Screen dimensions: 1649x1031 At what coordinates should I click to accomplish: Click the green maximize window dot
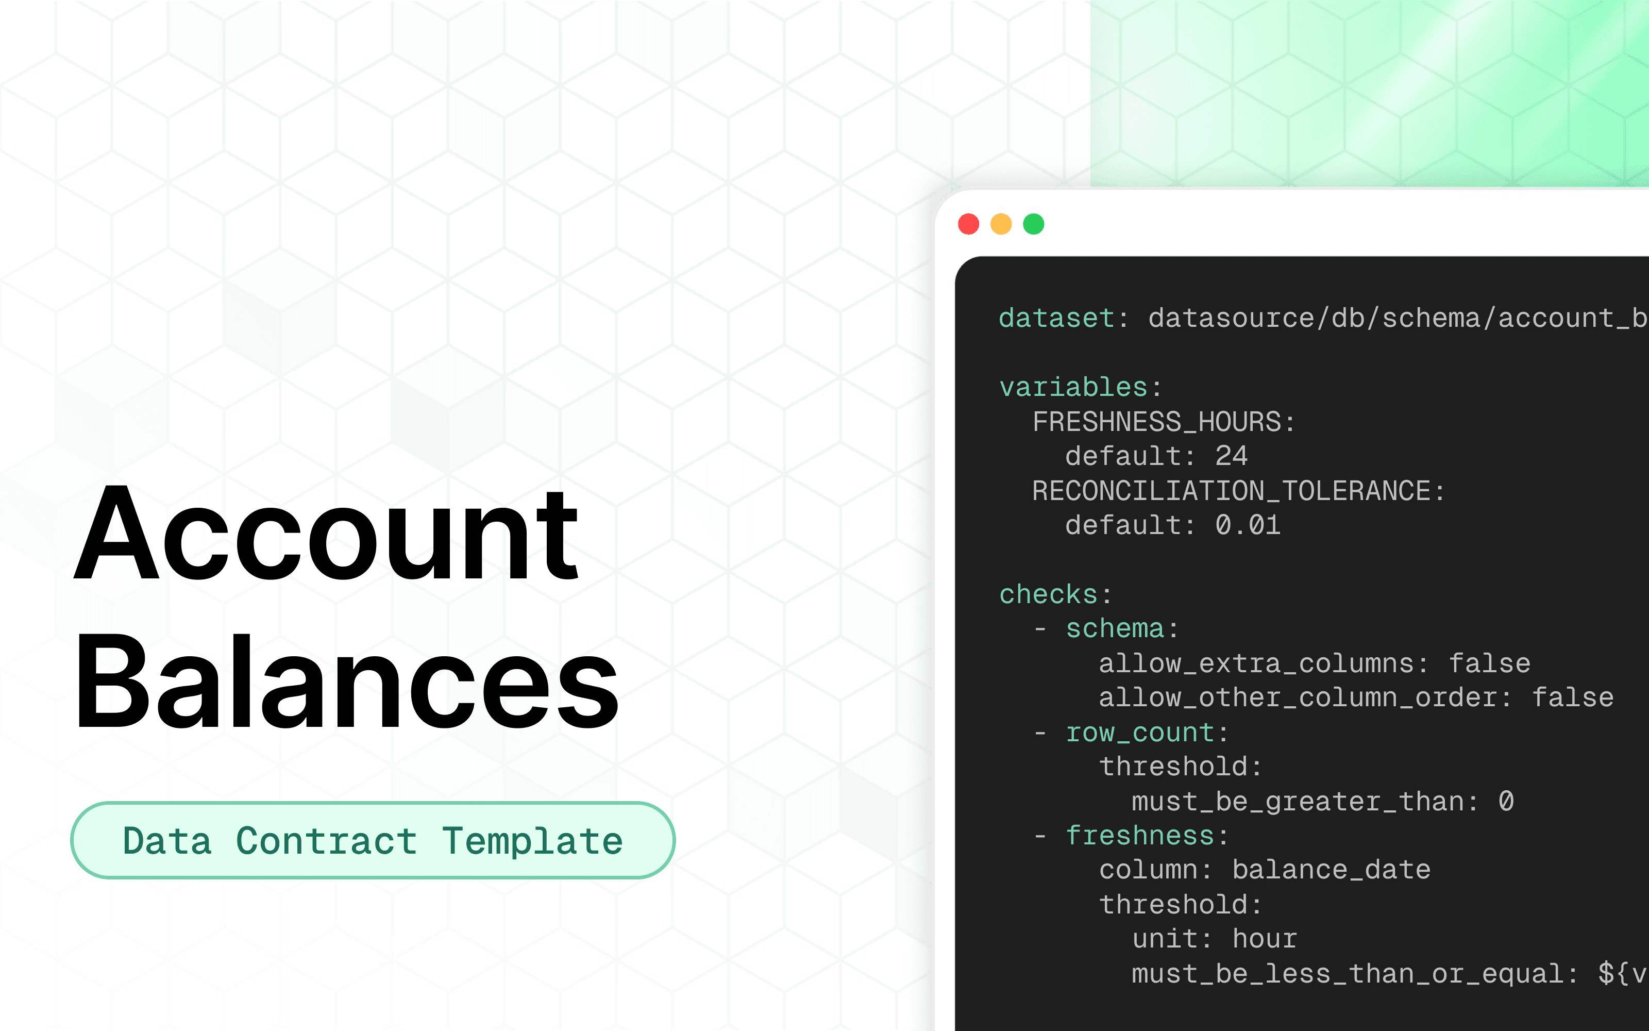pos(1034,224)
